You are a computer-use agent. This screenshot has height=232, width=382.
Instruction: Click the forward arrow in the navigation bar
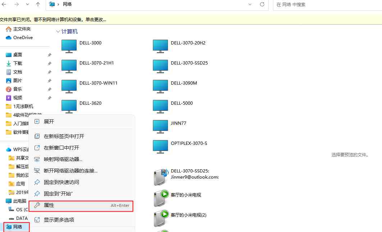click(17, 4)
